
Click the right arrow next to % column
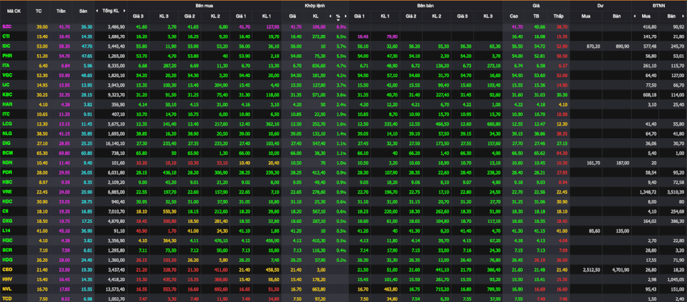(346, 16)
